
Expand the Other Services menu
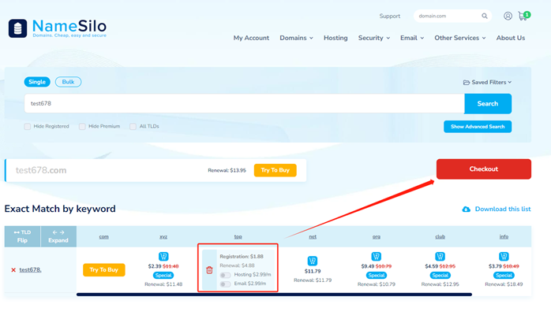tap(460, 38)
